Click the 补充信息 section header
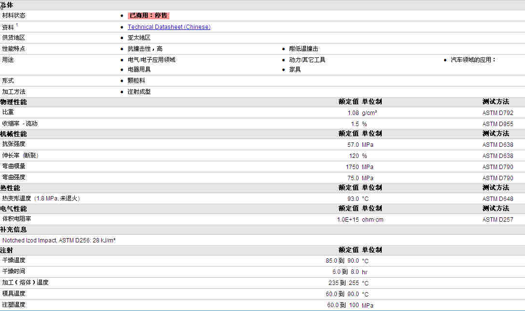The width and height of the screenshot is (525, 311). click(14, 229)
